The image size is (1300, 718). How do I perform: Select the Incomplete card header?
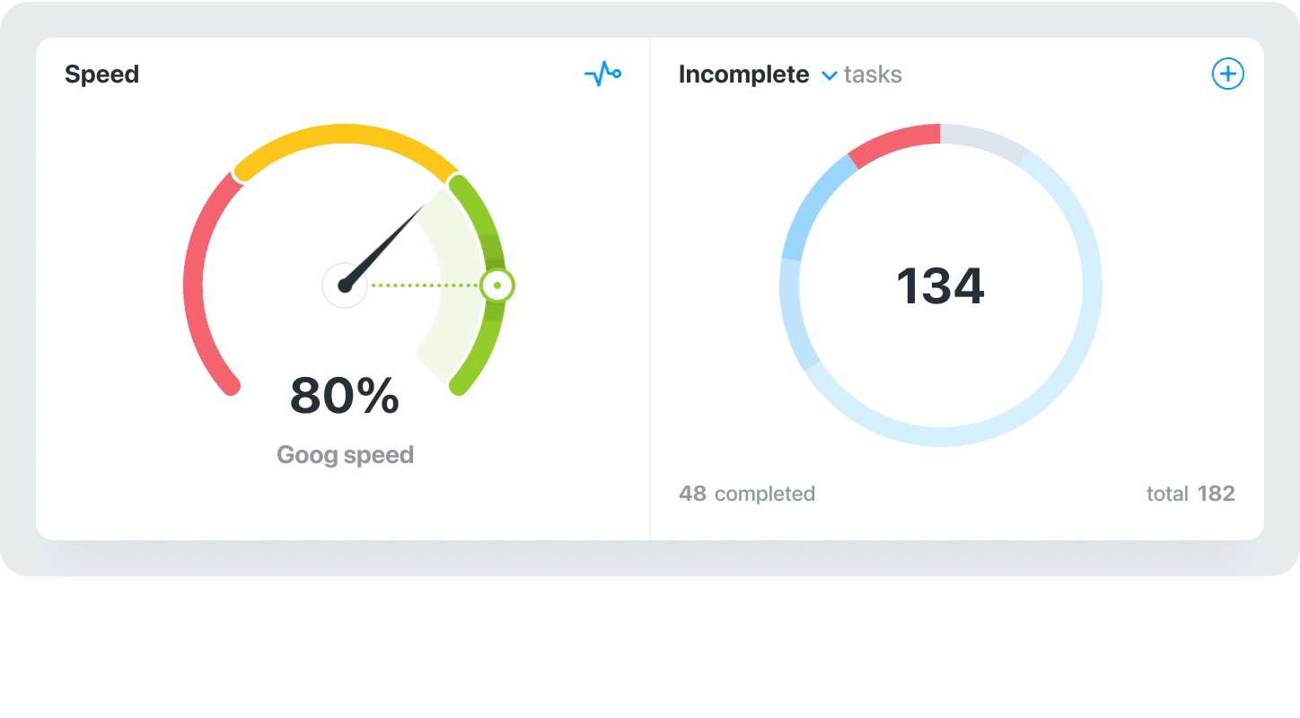tap(744, 74)
